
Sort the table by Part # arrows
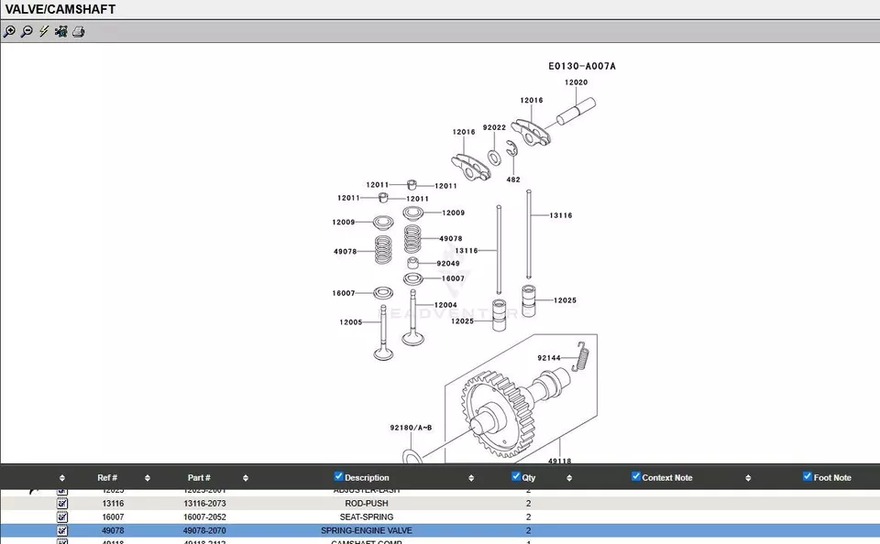tap(246, 478)
